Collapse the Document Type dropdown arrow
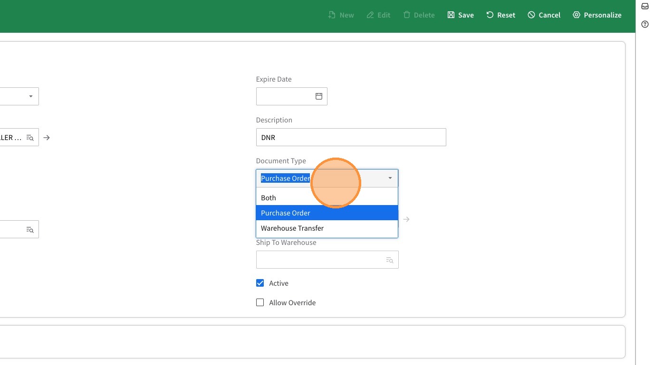The image size is (654, 365). 390,178
